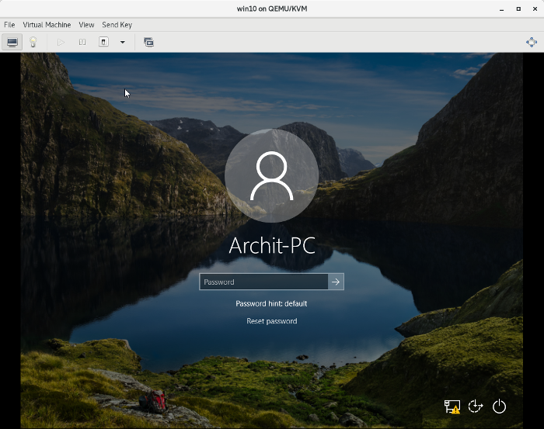Viewport: 544px width, 429px height.
Task: Open the View menu
Action: tap(86, 25)
